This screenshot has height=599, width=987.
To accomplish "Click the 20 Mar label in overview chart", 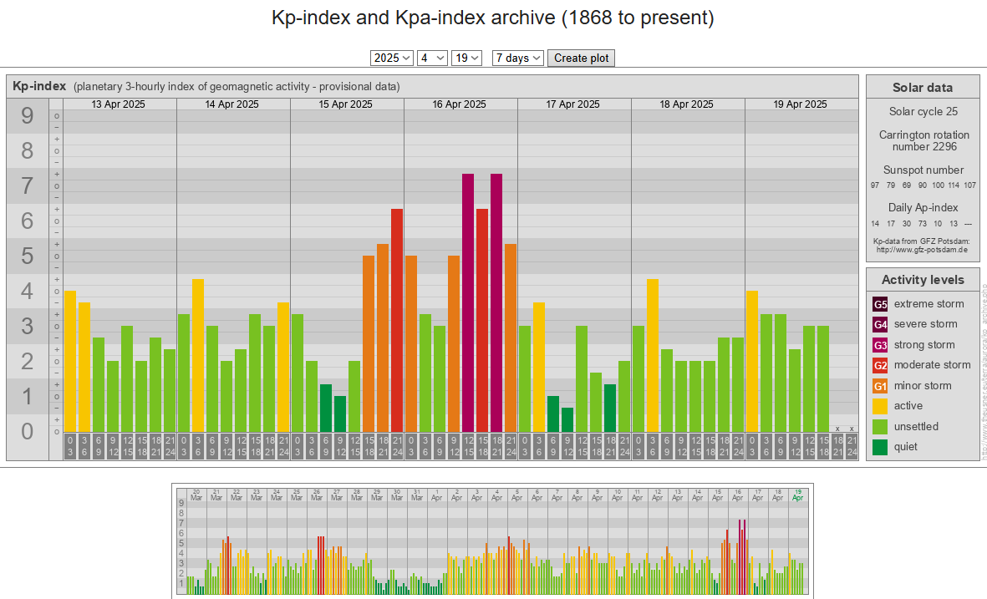I will click(196, 495).
